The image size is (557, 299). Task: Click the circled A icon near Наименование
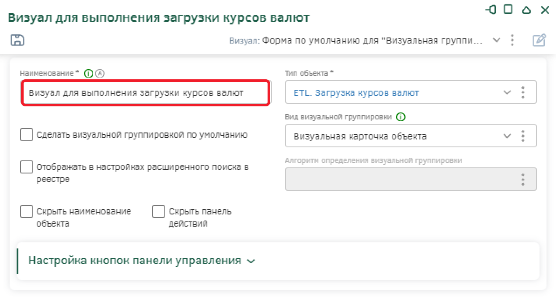tap(100, 73)
